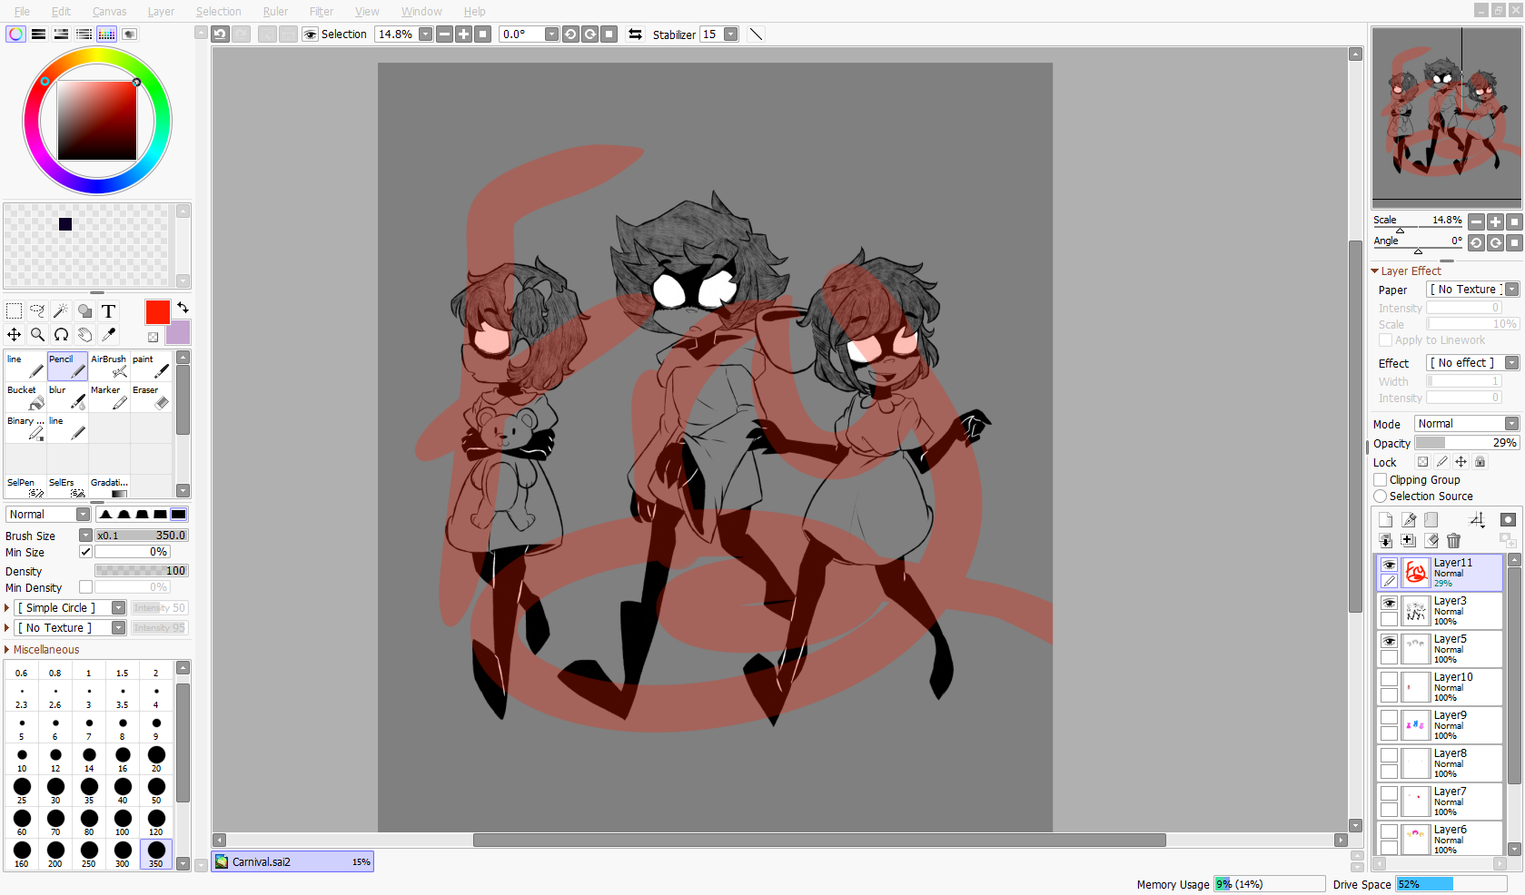
Task: Create a new normal layer
Action: [1385, 520]
